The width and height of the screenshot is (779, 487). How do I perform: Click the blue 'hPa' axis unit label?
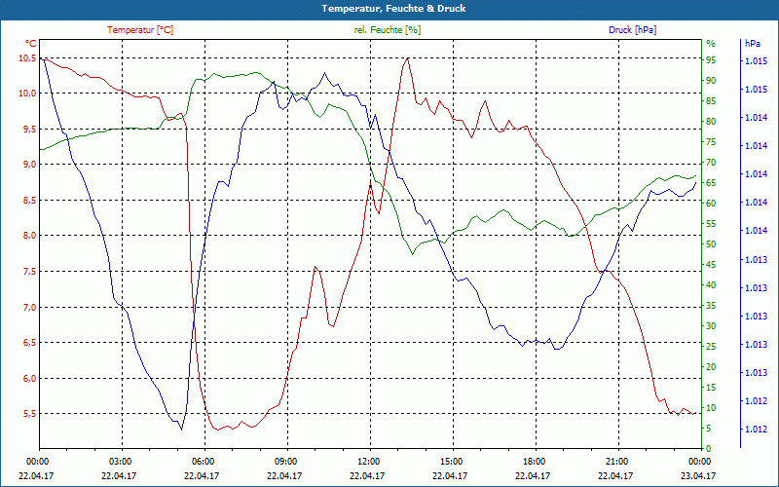click(753, 44)
